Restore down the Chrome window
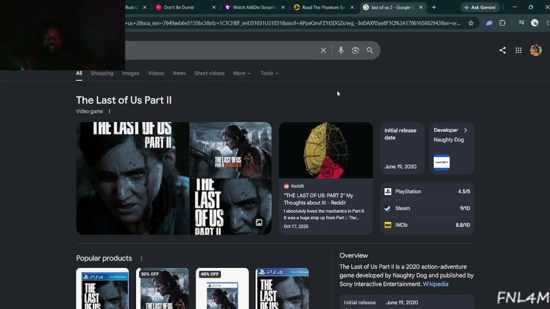 (x=531, y=7)
